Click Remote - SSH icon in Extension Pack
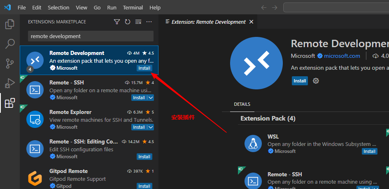This screenshot has width=389, height=189. click(x=253, y=181)
